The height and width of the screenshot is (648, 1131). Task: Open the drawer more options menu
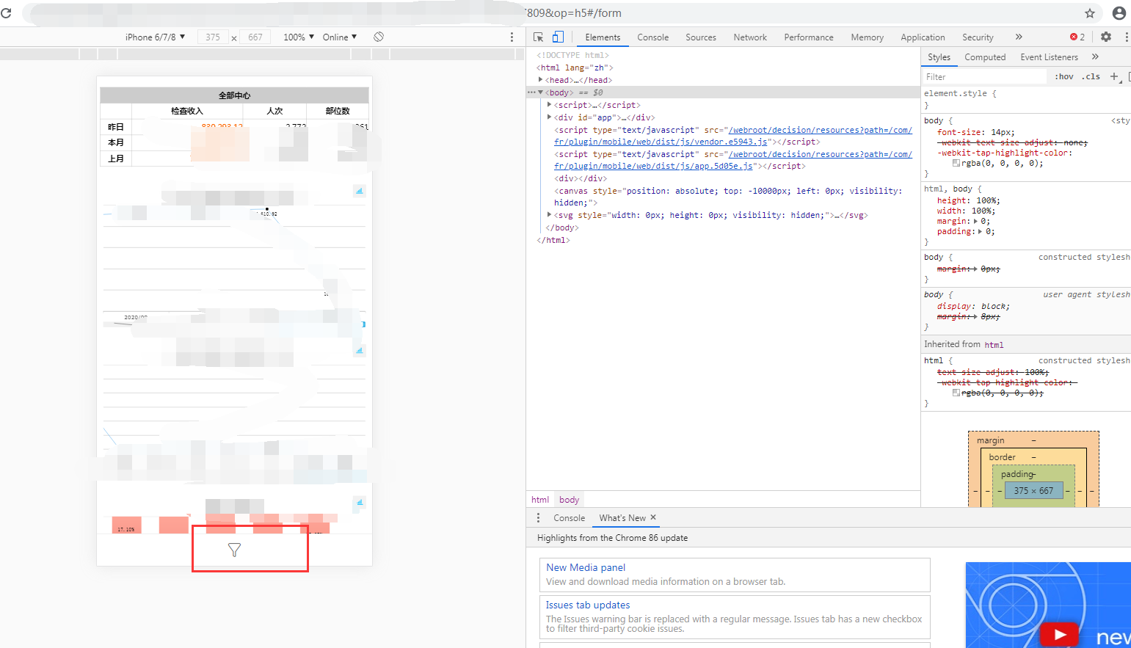coord(538,518)
